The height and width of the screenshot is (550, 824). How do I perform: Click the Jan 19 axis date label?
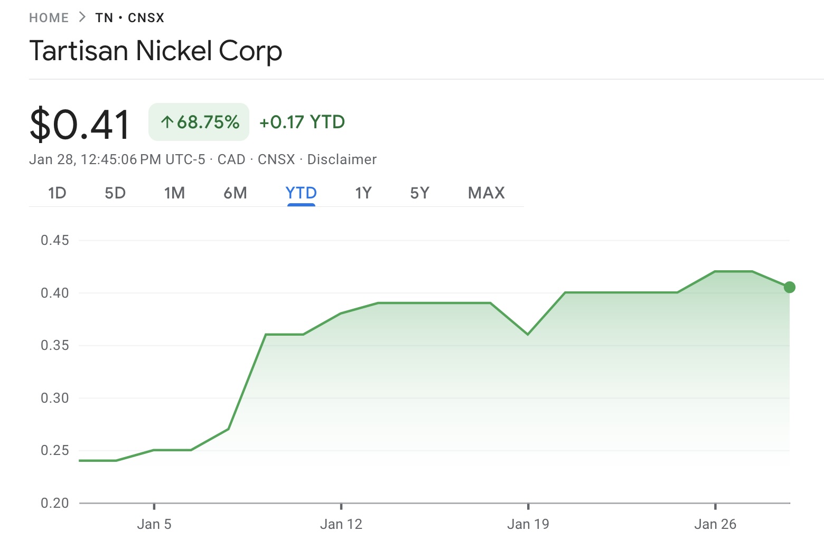click(x=528, y=524)
